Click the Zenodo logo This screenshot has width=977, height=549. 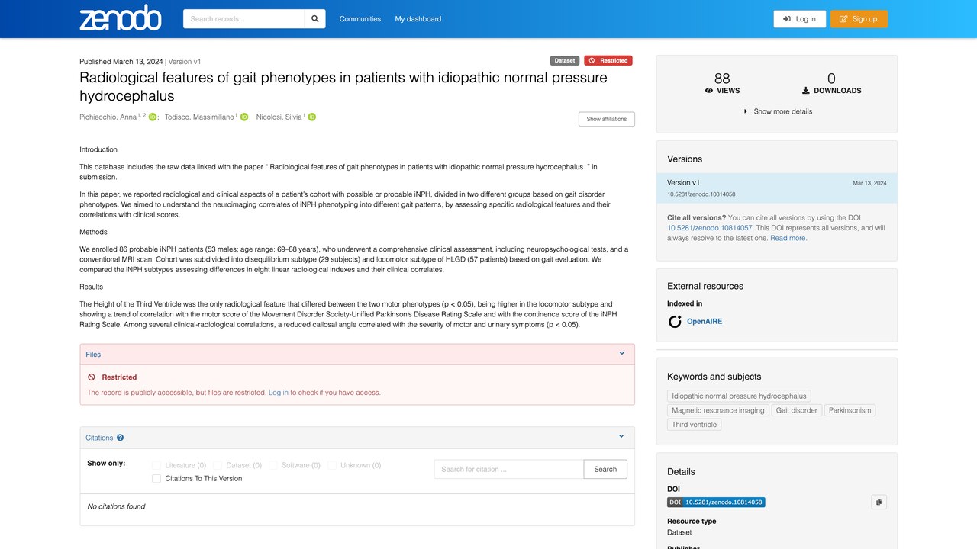click(x=121, y=18)
